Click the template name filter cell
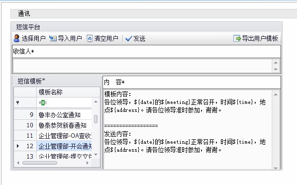Image resolution: width=297 pixels, height=185 pixels. pos(64,103)
